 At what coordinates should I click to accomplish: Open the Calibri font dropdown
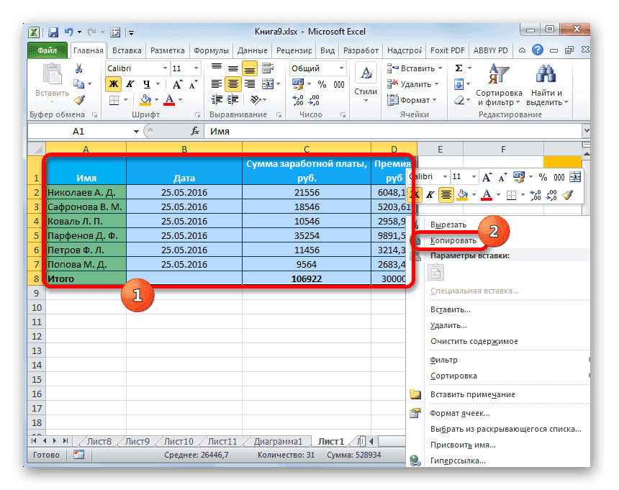tap(165, 68)
